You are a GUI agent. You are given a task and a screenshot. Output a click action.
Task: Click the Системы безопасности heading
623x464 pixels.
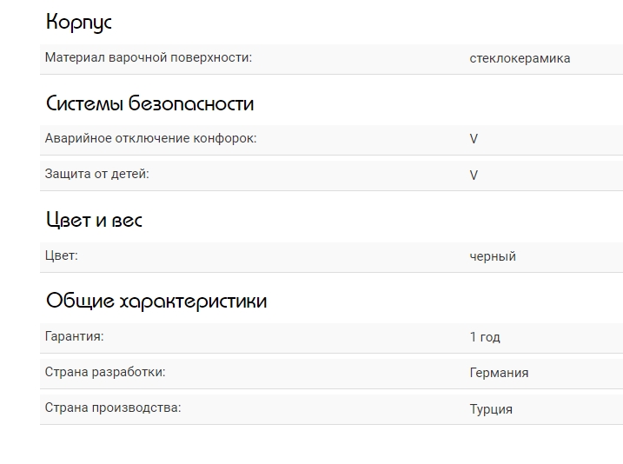pos(149,104)
